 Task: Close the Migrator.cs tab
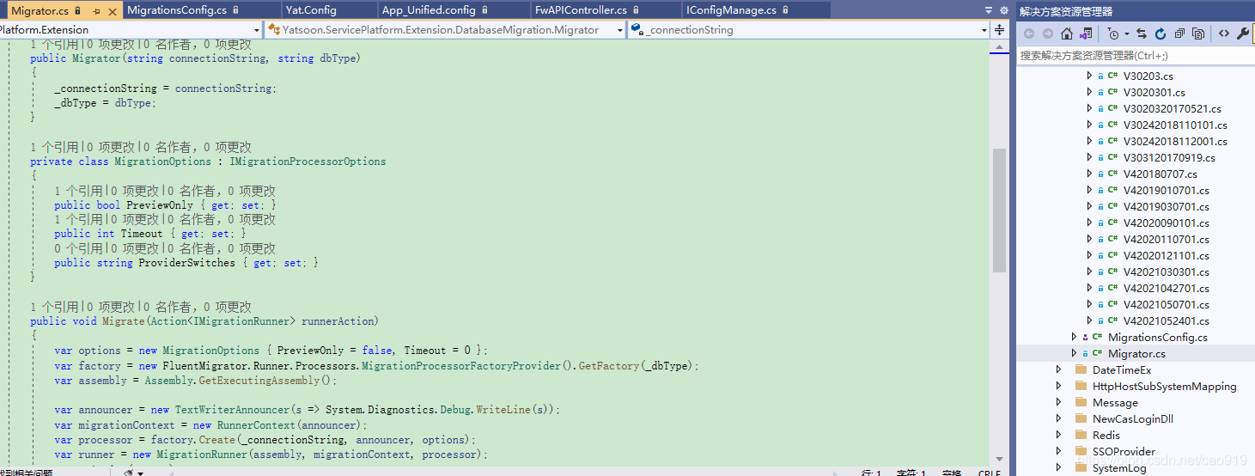coord(112,11)
